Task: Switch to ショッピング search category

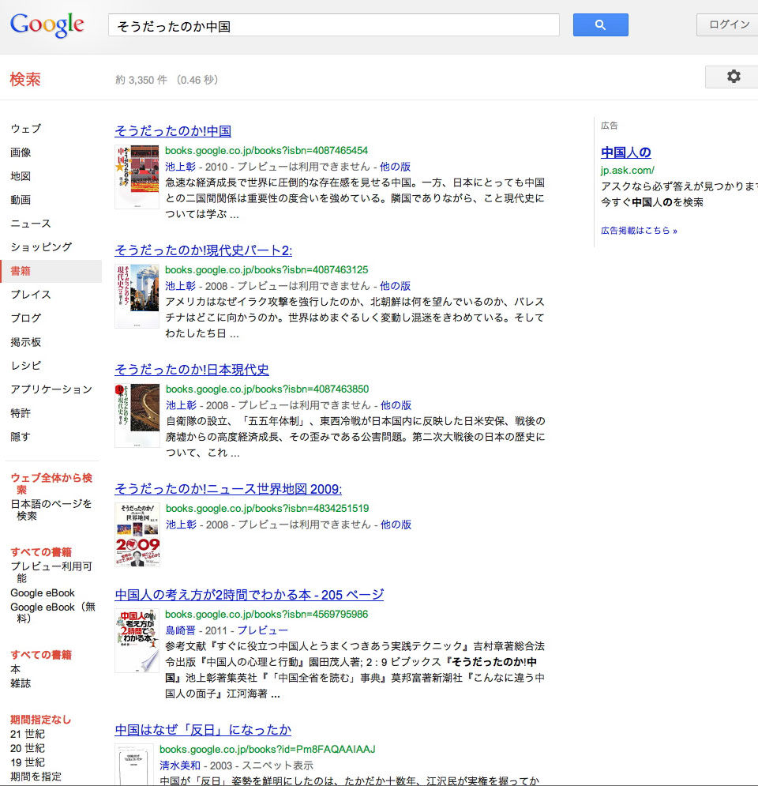Action: [41, 247]
